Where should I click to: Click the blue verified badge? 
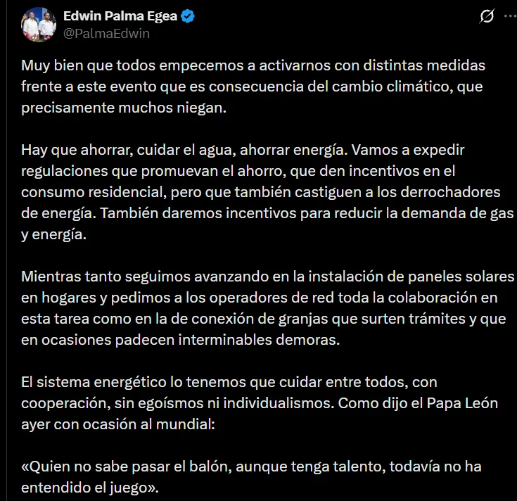point(188,16)
